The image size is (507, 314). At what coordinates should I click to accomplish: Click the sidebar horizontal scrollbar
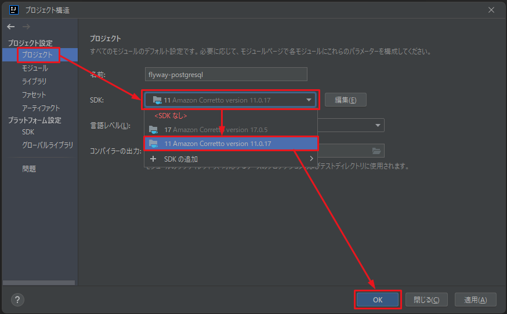pyautogui.click(x=39, y=283)
